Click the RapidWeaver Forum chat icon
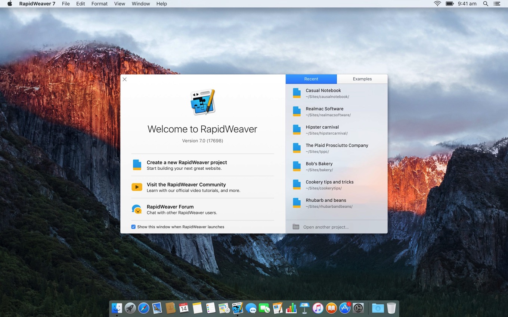 coord(137,209)
